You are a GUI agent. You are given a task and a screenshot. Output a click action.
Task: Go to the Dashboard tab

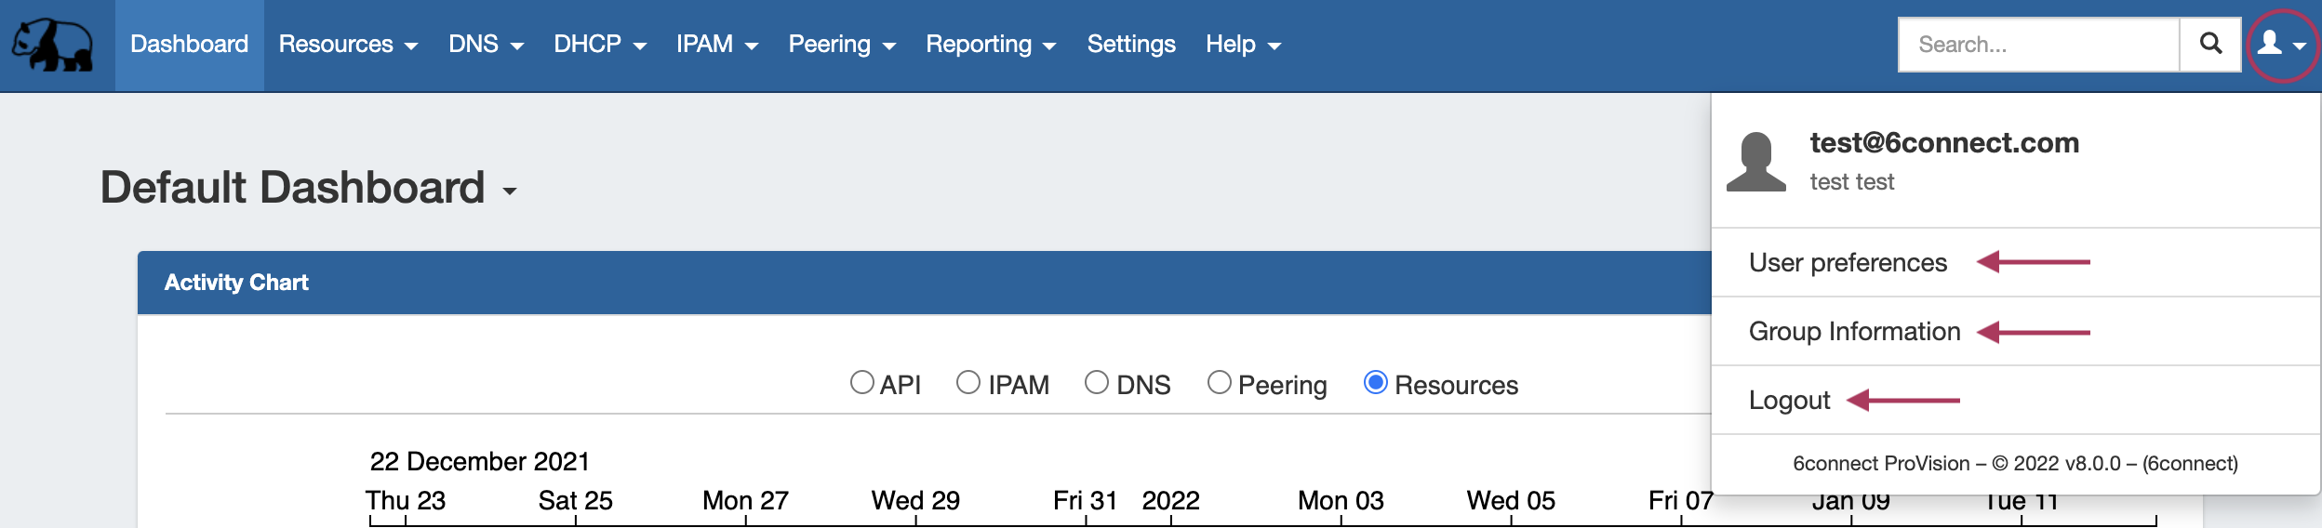click(x=189, y=45)
